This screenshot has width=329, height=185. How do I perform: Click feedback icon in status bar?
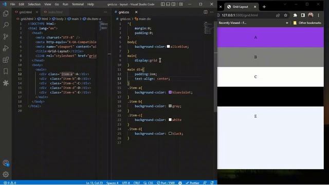[205, 183]
